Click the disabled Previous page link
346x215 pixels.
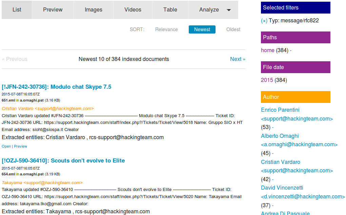[x=15, y=59]
